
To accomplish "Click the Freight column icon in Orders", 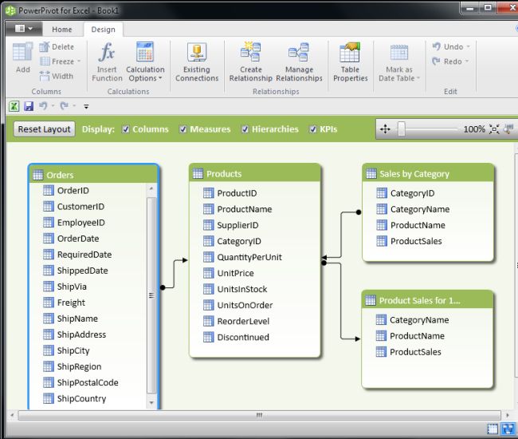I will pos(49,303).
